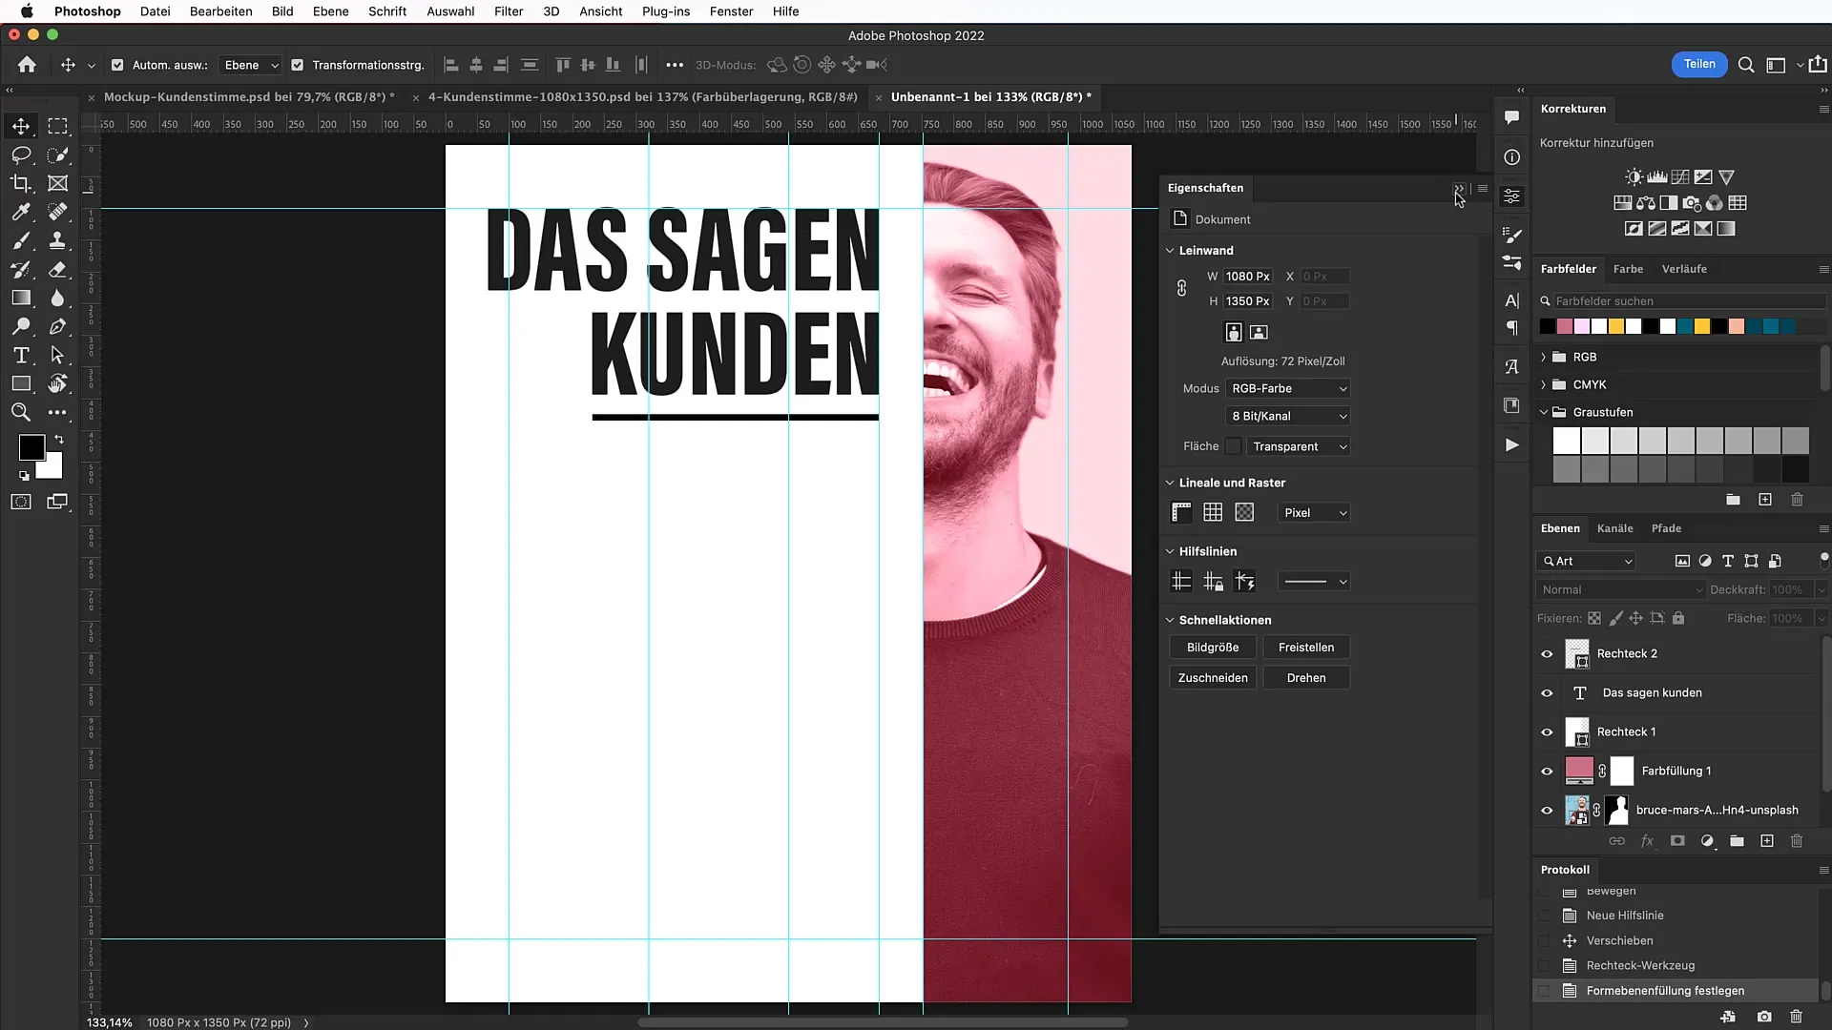Open the Ebene menu
The width and height of the screenshot is (1832, 1030).
[x=329, y=11]
